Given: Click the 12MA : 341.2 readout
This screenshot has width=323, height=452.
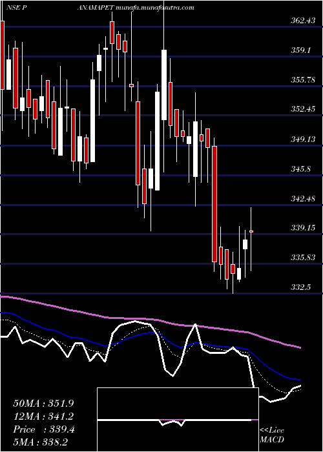Looking at the screenshot, I should click(x=43, y=416).
